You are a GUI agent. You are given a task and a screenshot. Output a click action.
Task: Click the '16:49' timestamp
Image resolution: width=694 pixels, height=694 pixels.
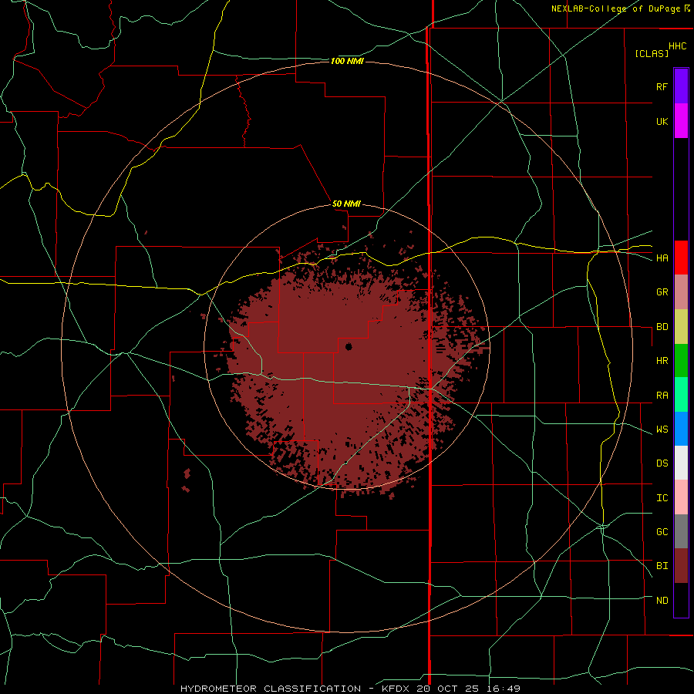point(504,689)
